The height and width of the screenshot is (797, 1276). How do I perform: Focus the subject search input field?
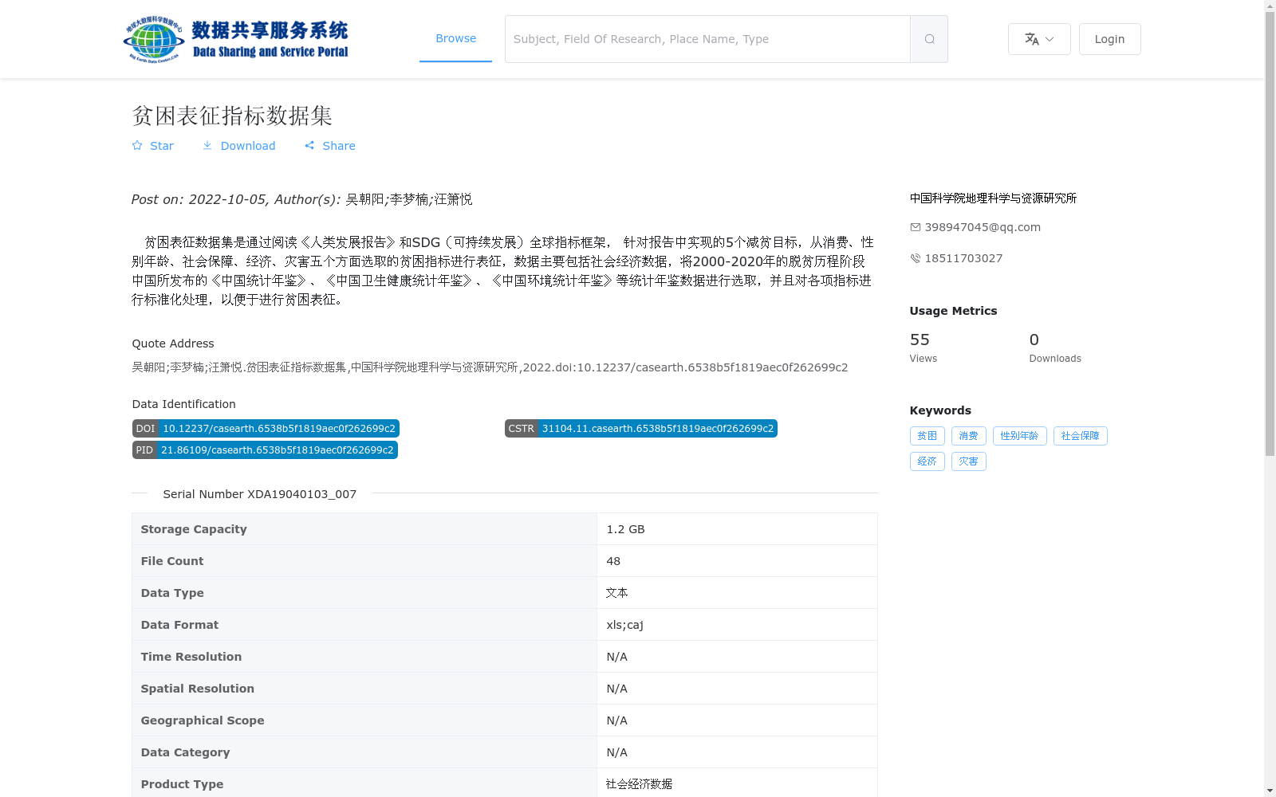707,39
